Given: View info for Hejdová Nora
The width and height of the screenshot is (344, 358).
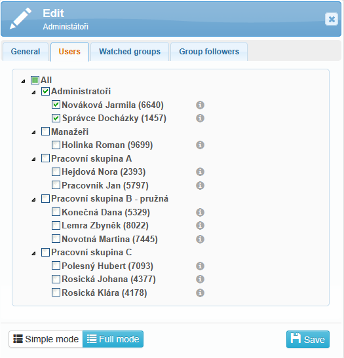Looking at the screenshot, I should click(x=200, y=172).
